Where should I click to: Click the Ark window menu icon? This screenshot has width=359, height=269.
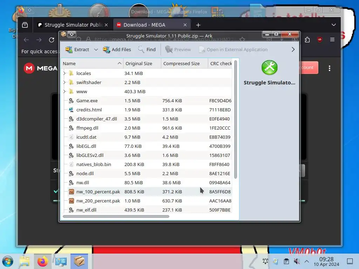click(x=63, y=34)
